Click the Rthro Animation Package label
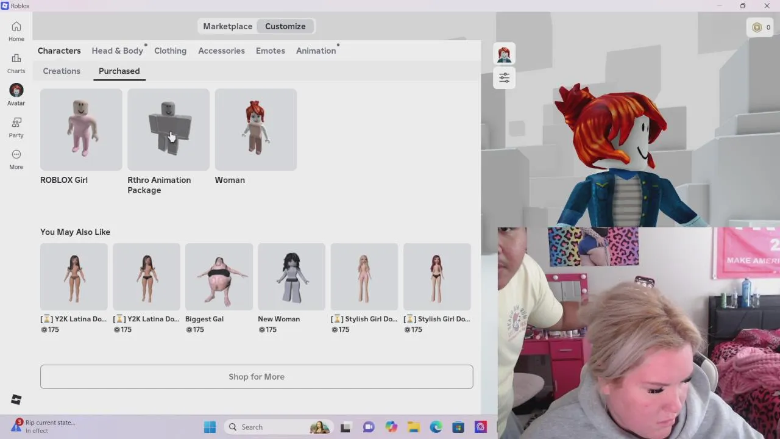Screen dimensions: 780x439 point(159,185)
